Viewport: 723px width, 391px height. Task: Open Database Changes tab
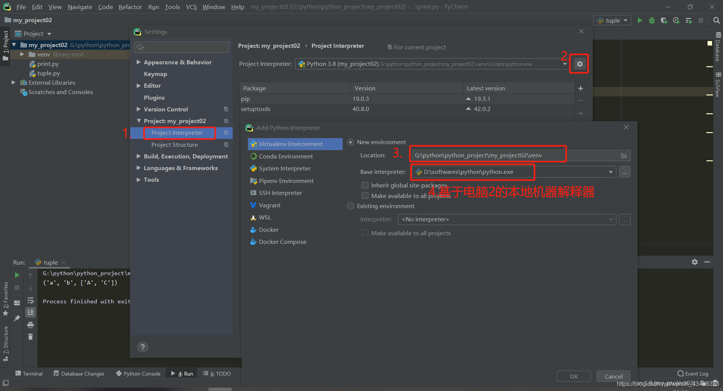[79, 374]
